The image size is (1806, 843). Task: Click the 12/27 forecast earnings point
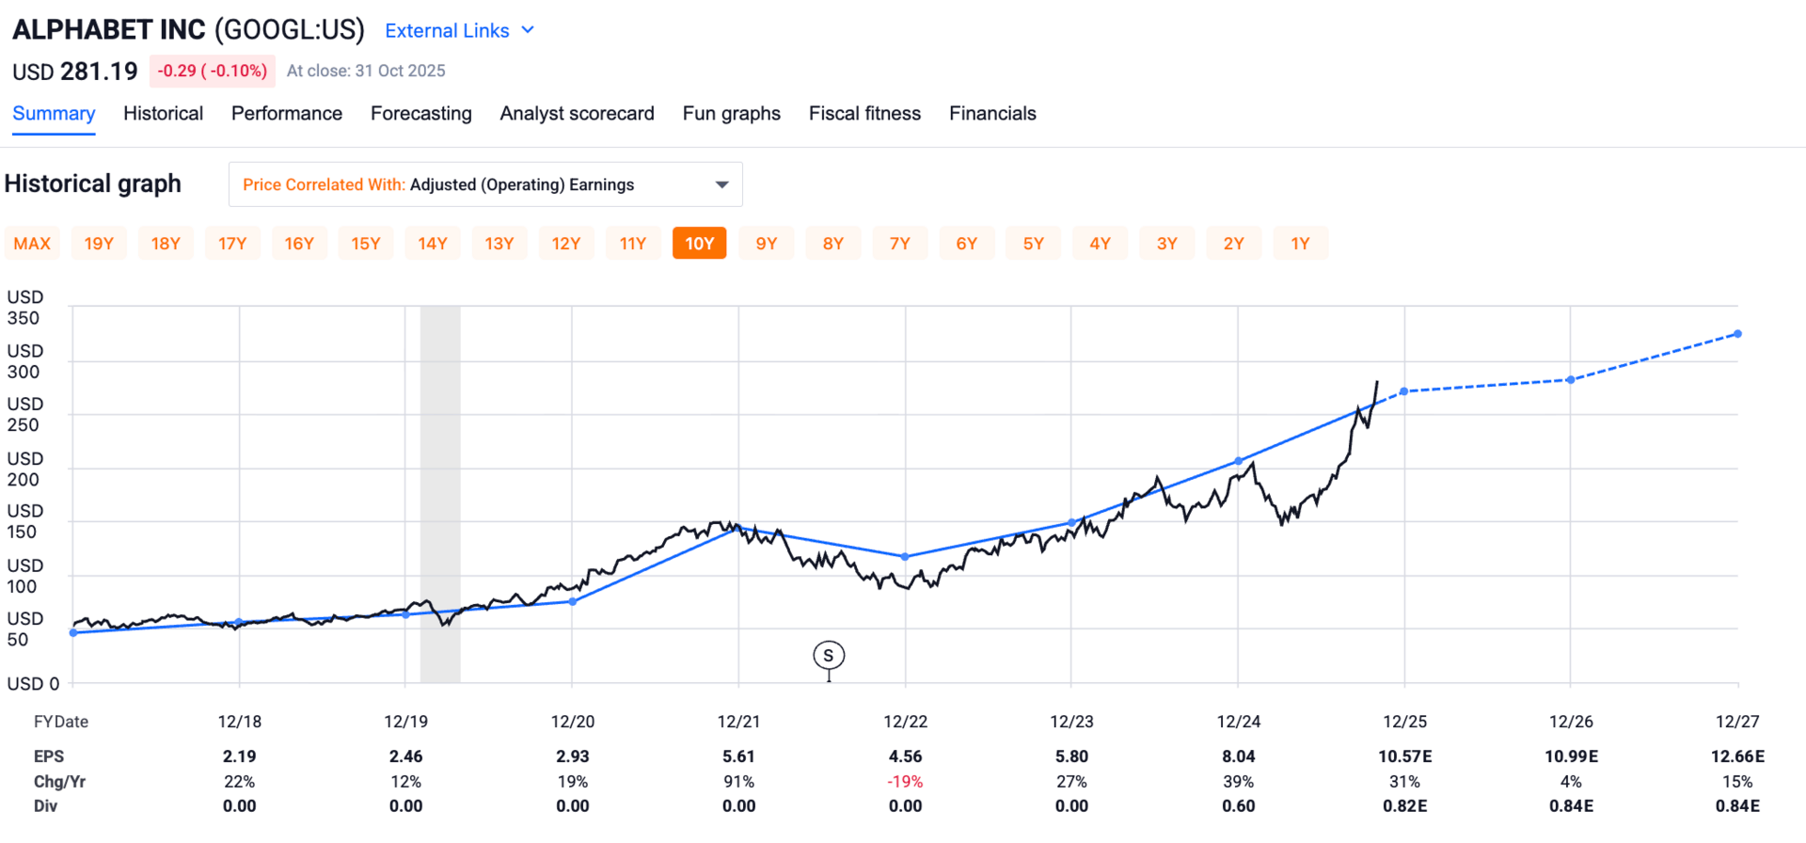1737,334
